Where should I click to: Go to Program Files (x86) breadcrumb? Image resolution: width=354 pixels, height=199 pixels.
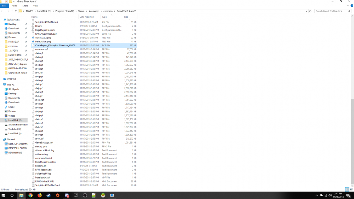pos(65,11)
